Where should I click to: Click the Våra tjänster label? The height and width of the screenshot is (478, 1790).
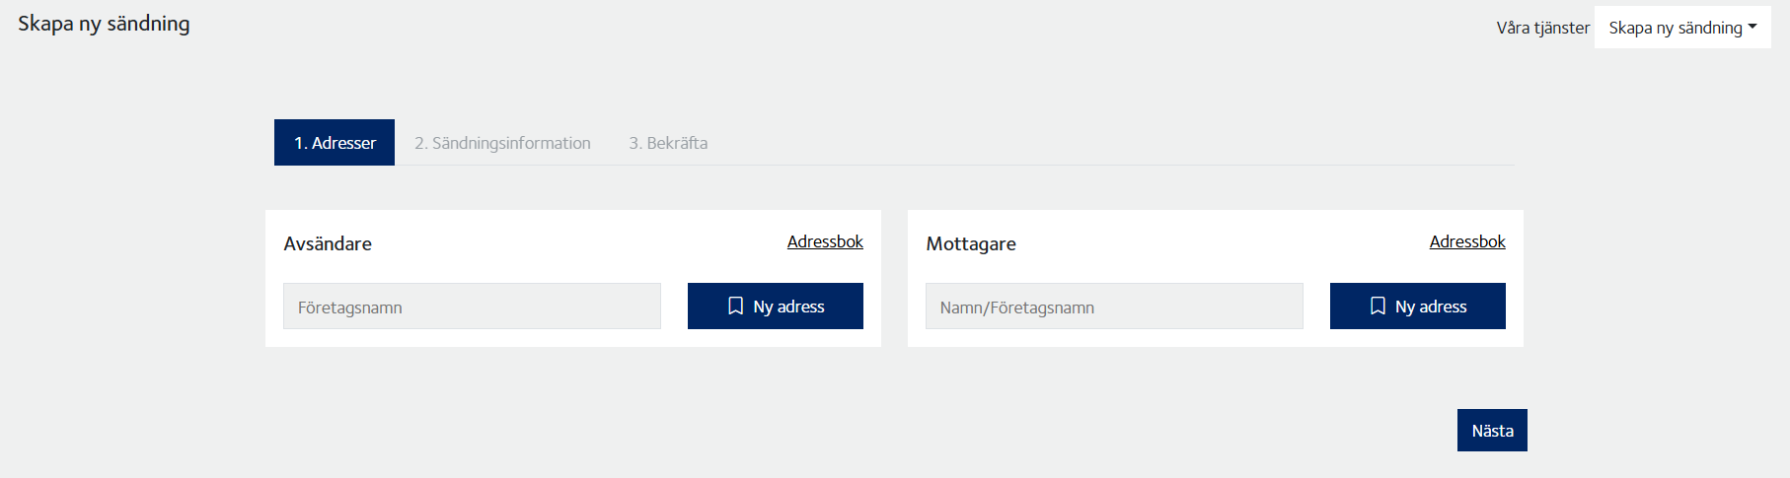tap(1542, 28)
